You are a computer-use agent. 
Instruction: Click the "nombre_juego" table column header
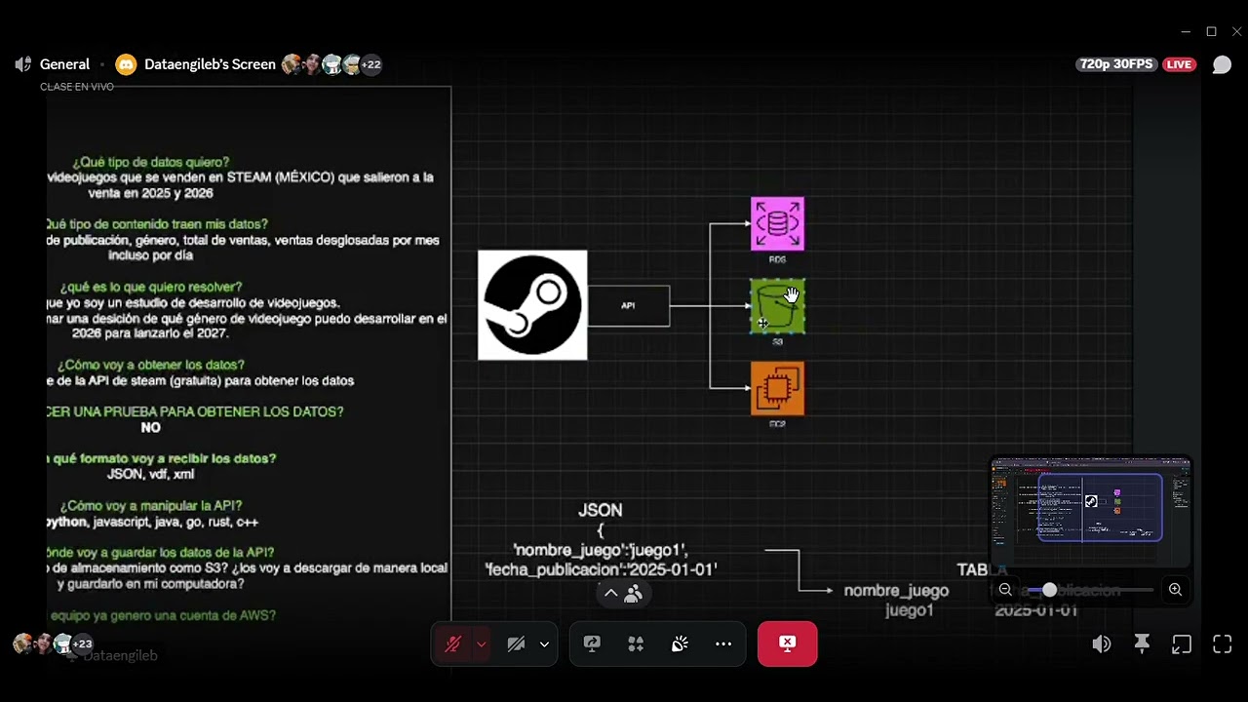pyautogui.click(x=896, y=591)
